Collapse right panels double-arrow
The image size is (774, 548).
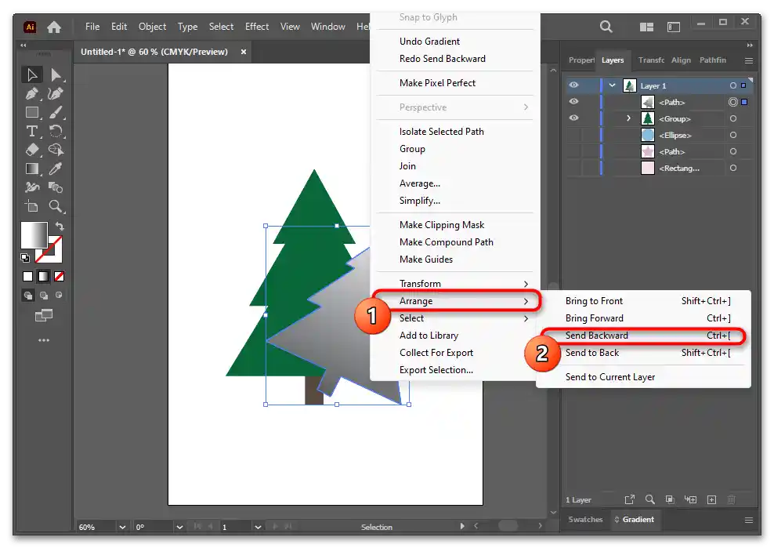point(750,45)
